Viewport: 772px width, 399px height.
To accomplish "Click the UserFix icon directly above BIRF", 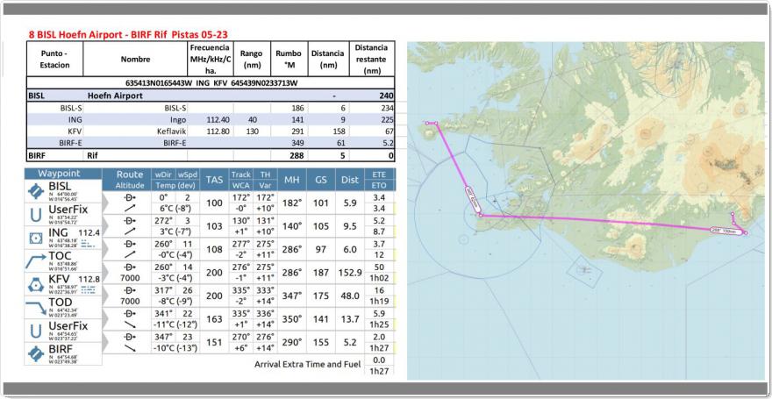I will (x=36, y=331).
